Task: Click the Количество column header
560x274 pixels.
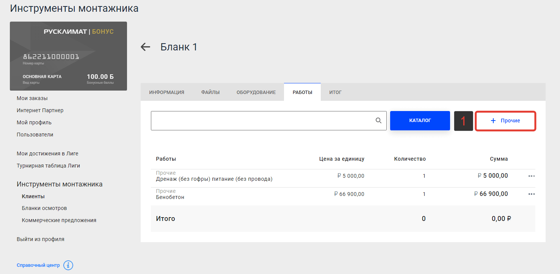Action: coord(410,159)
